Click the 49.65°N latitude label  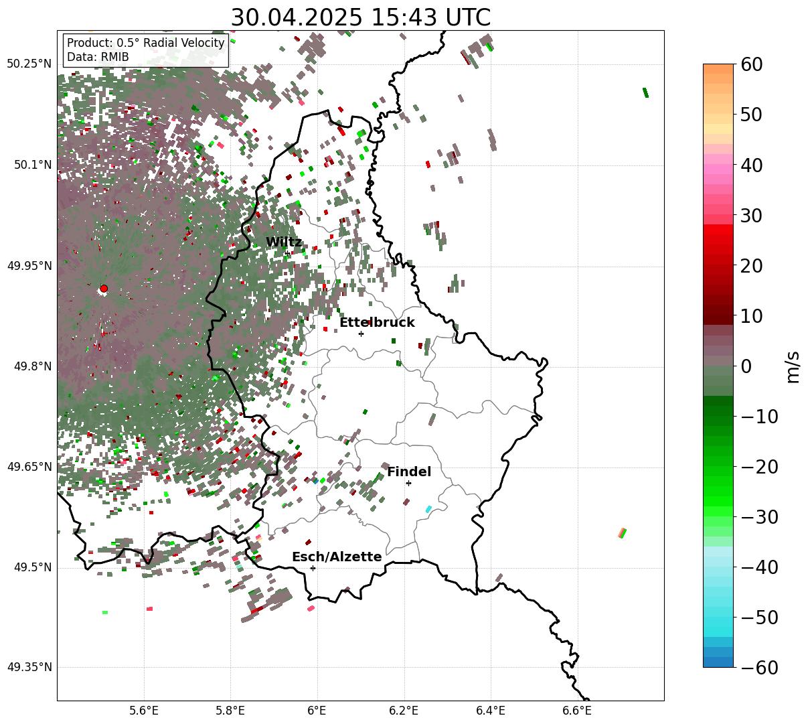coord(29,467)
